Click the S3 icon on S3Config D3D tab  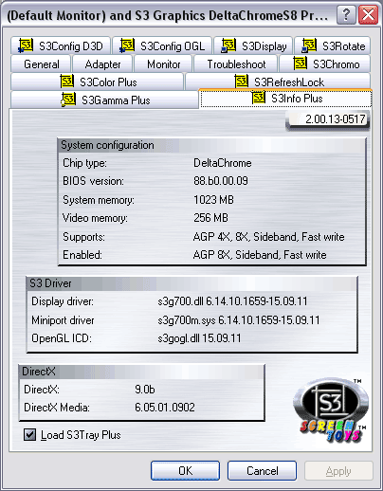26,45
